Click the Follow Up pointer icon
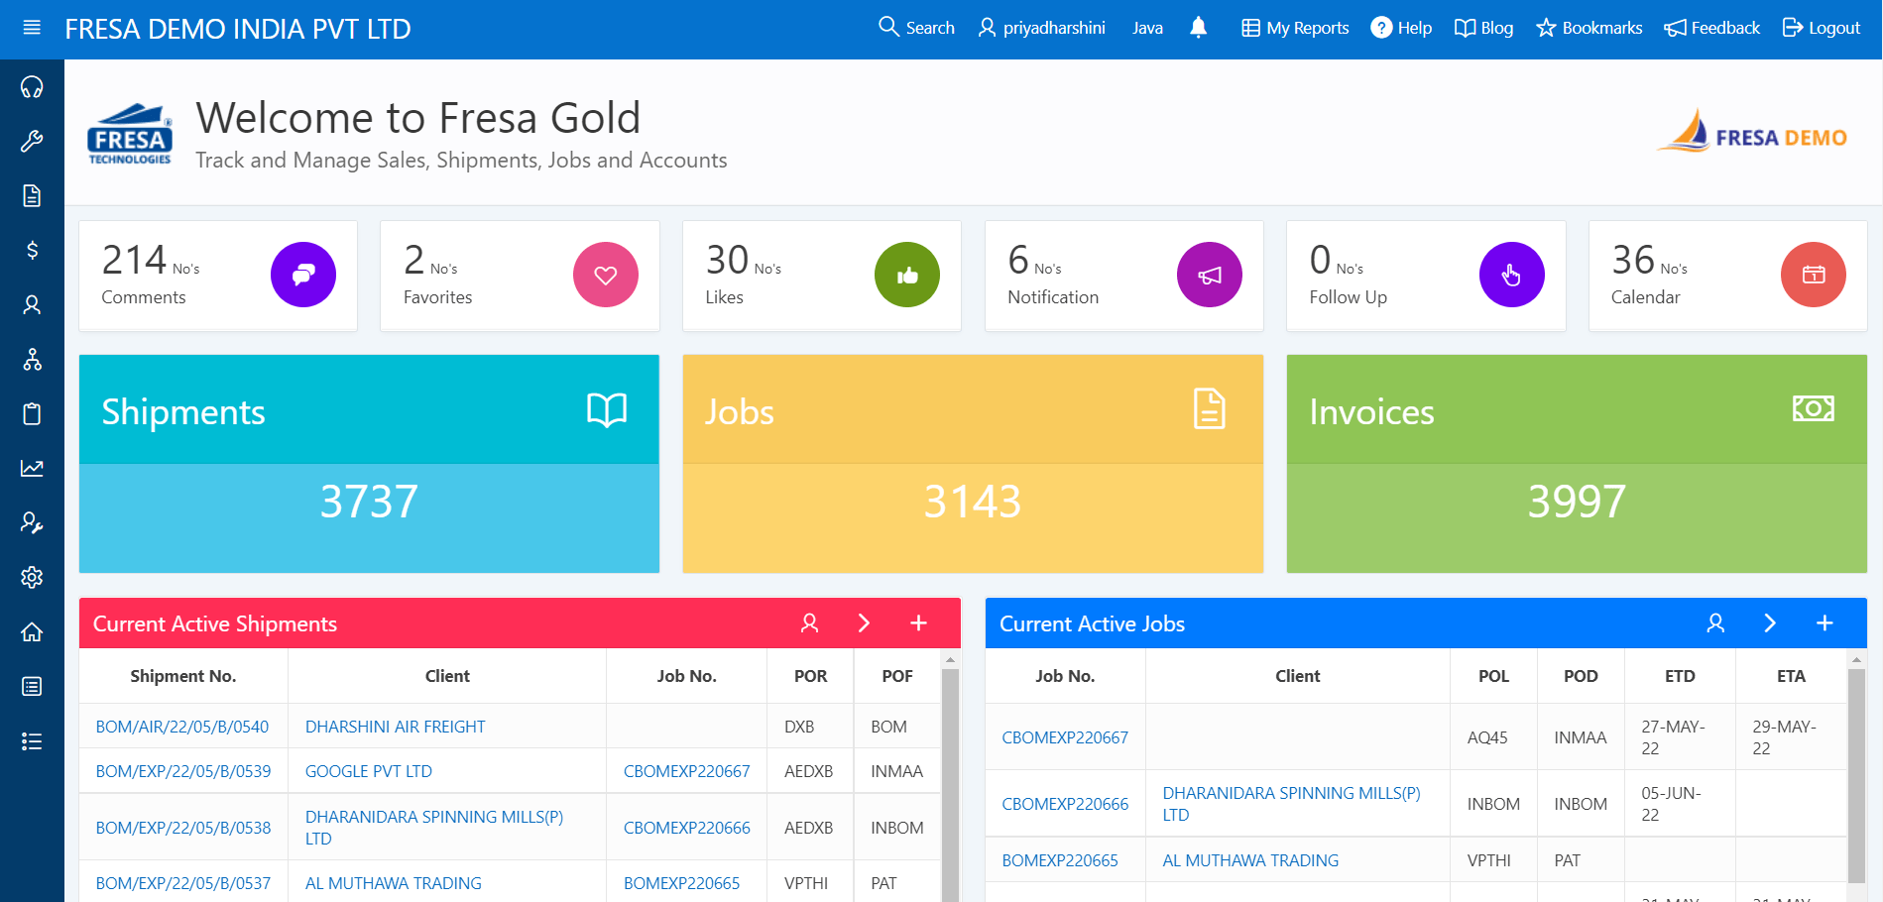Image resolution: width=1883 pixels, height=902 pixels. [x=1512, y=275]
